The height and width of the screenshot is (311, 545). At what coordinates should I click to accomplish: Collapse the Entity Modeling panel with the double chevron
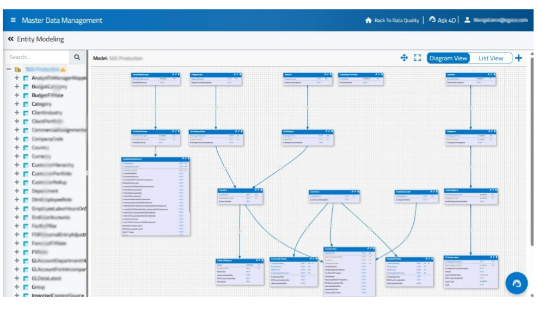click(x=11, y=39)
